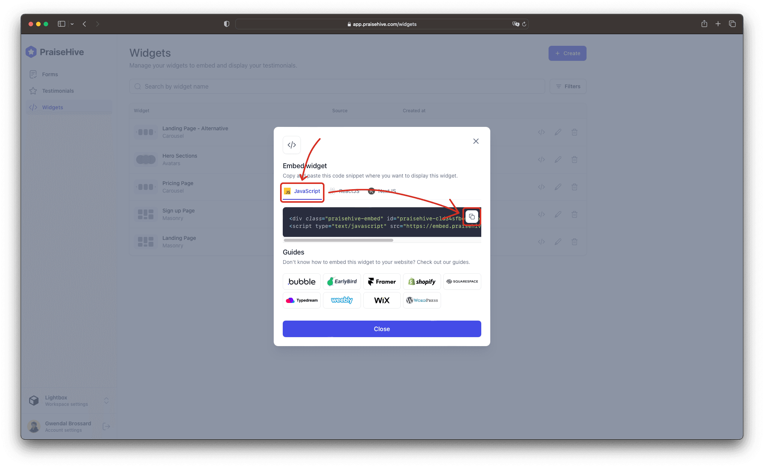Open the Filters panel
The image size is (764, 467).
pos(568,86)
